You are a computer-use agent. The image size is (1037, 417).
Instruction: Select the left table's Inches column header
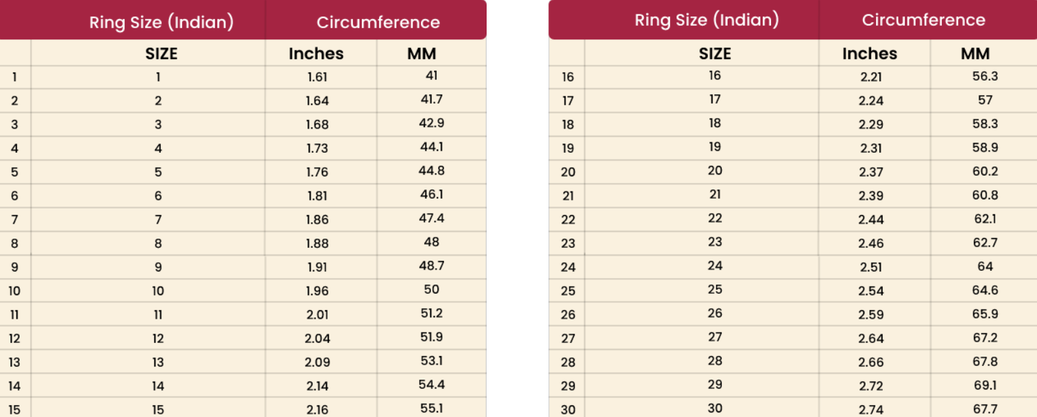coord(316,54)
